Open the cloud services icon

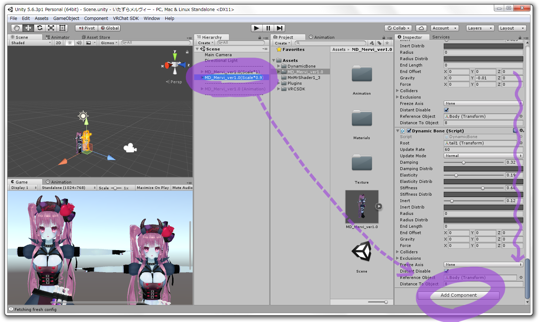[x=421, y=28]
